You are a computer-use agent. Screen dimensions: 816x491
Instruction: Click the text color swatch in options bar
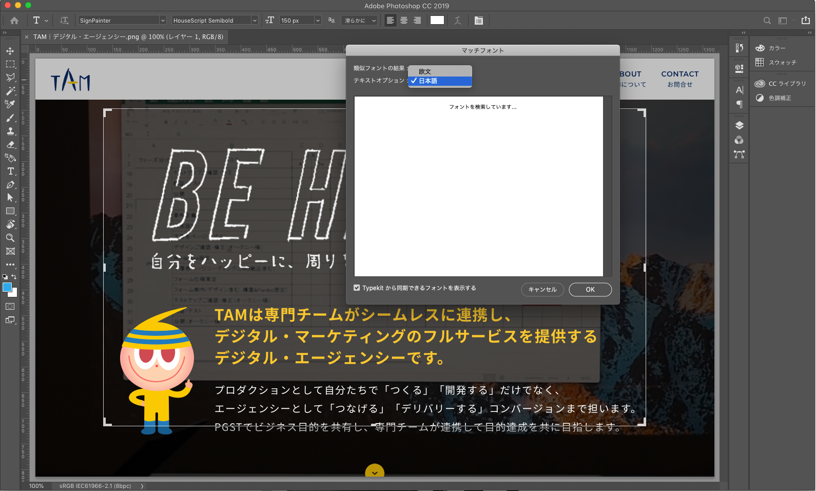pos(437,20)
